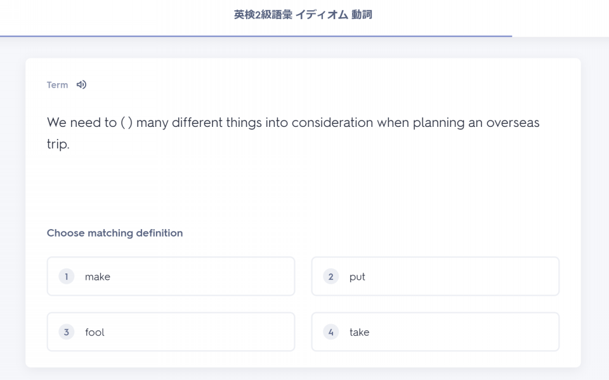Click the 'Choose matching definition' heading
This screenshot has width=609, height=380.
(115, 233)
